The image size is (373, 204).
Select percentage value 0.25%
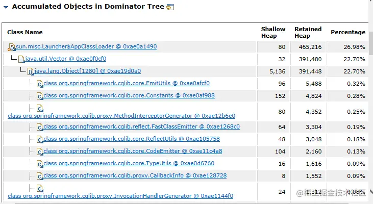[x=356, y=112]
